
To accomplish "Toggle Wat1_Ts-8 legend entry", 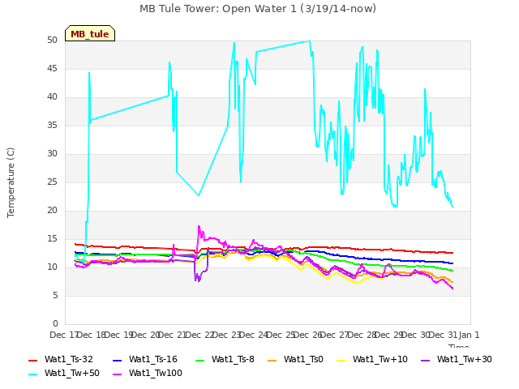I will [x=225, y=359].
